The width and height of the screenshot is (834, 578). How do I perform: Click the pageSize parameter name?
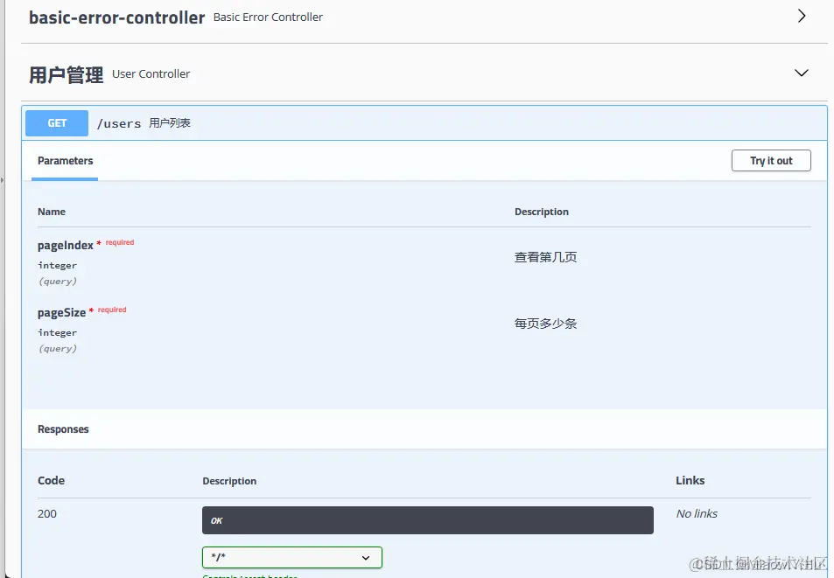(62, 312)
